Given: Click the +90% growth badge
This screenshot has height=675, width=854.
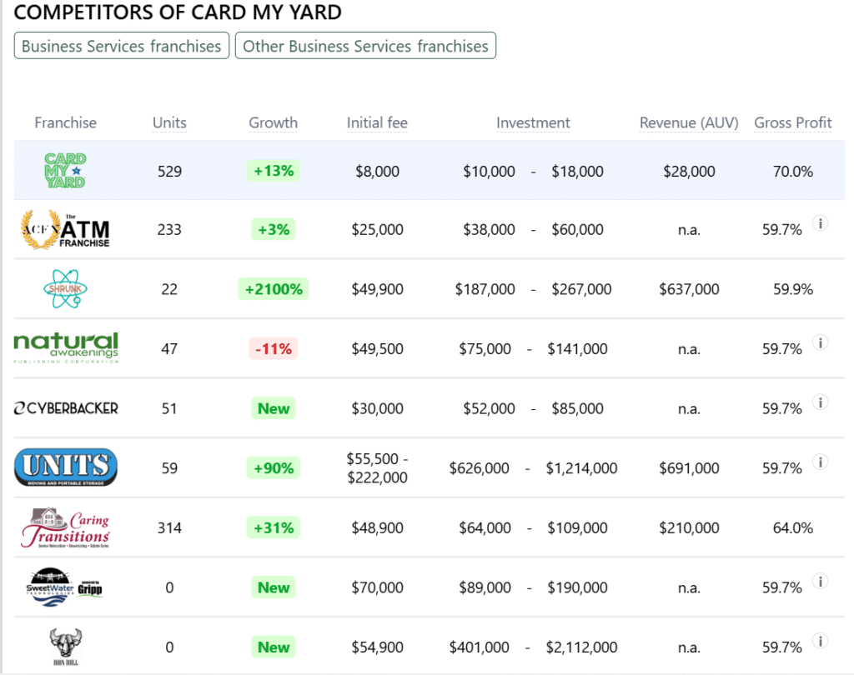Looking at the screenshot, I should pyautogui.click(x=274, y=468).
